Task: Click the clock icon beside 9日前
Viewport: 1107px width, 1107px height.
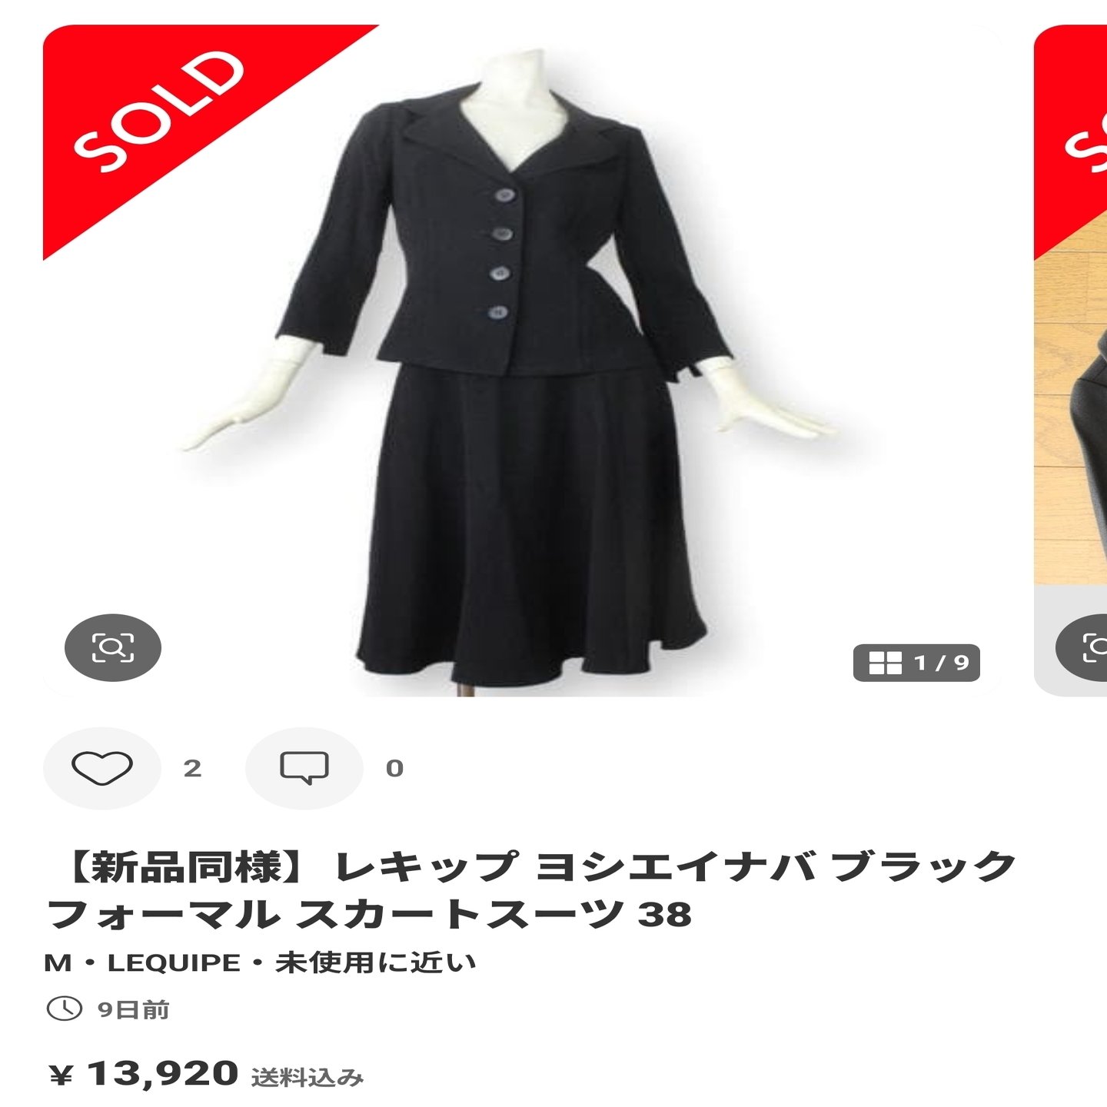Action: point(65,1009)
